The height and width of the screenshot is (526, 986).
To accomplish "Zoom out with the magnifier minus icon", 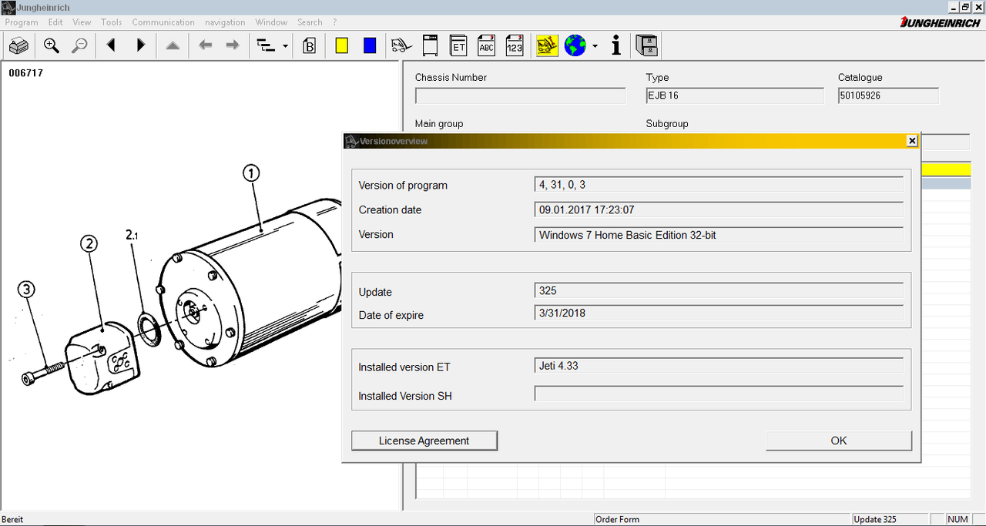I will pos(79,46).
